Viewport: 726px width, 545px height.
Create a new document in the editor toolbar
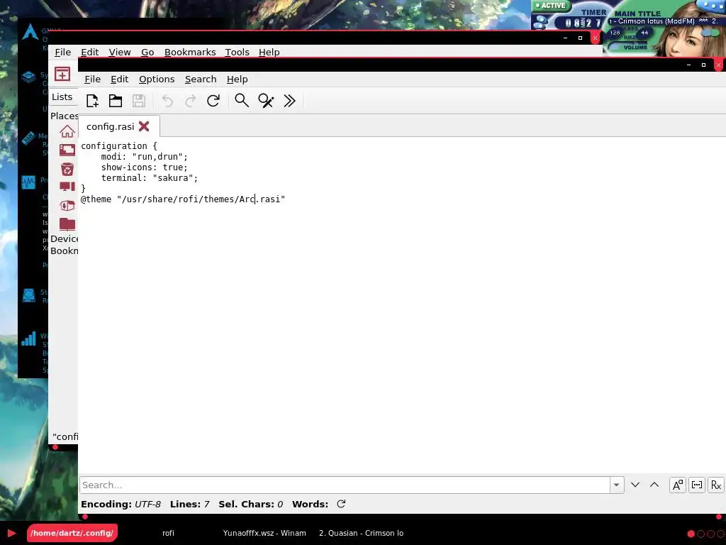pyautogui.click(x=92, y=101)
